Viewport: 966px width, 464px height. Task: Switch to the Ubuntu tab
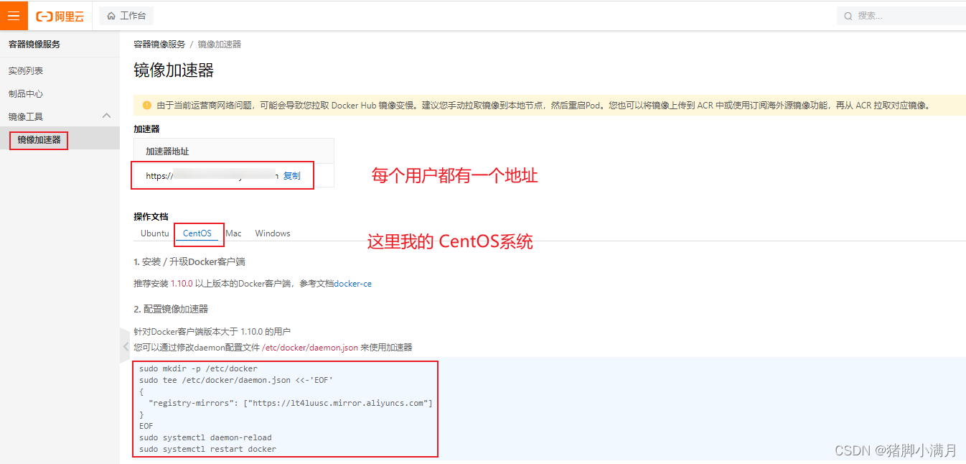(x=155, y=233)
